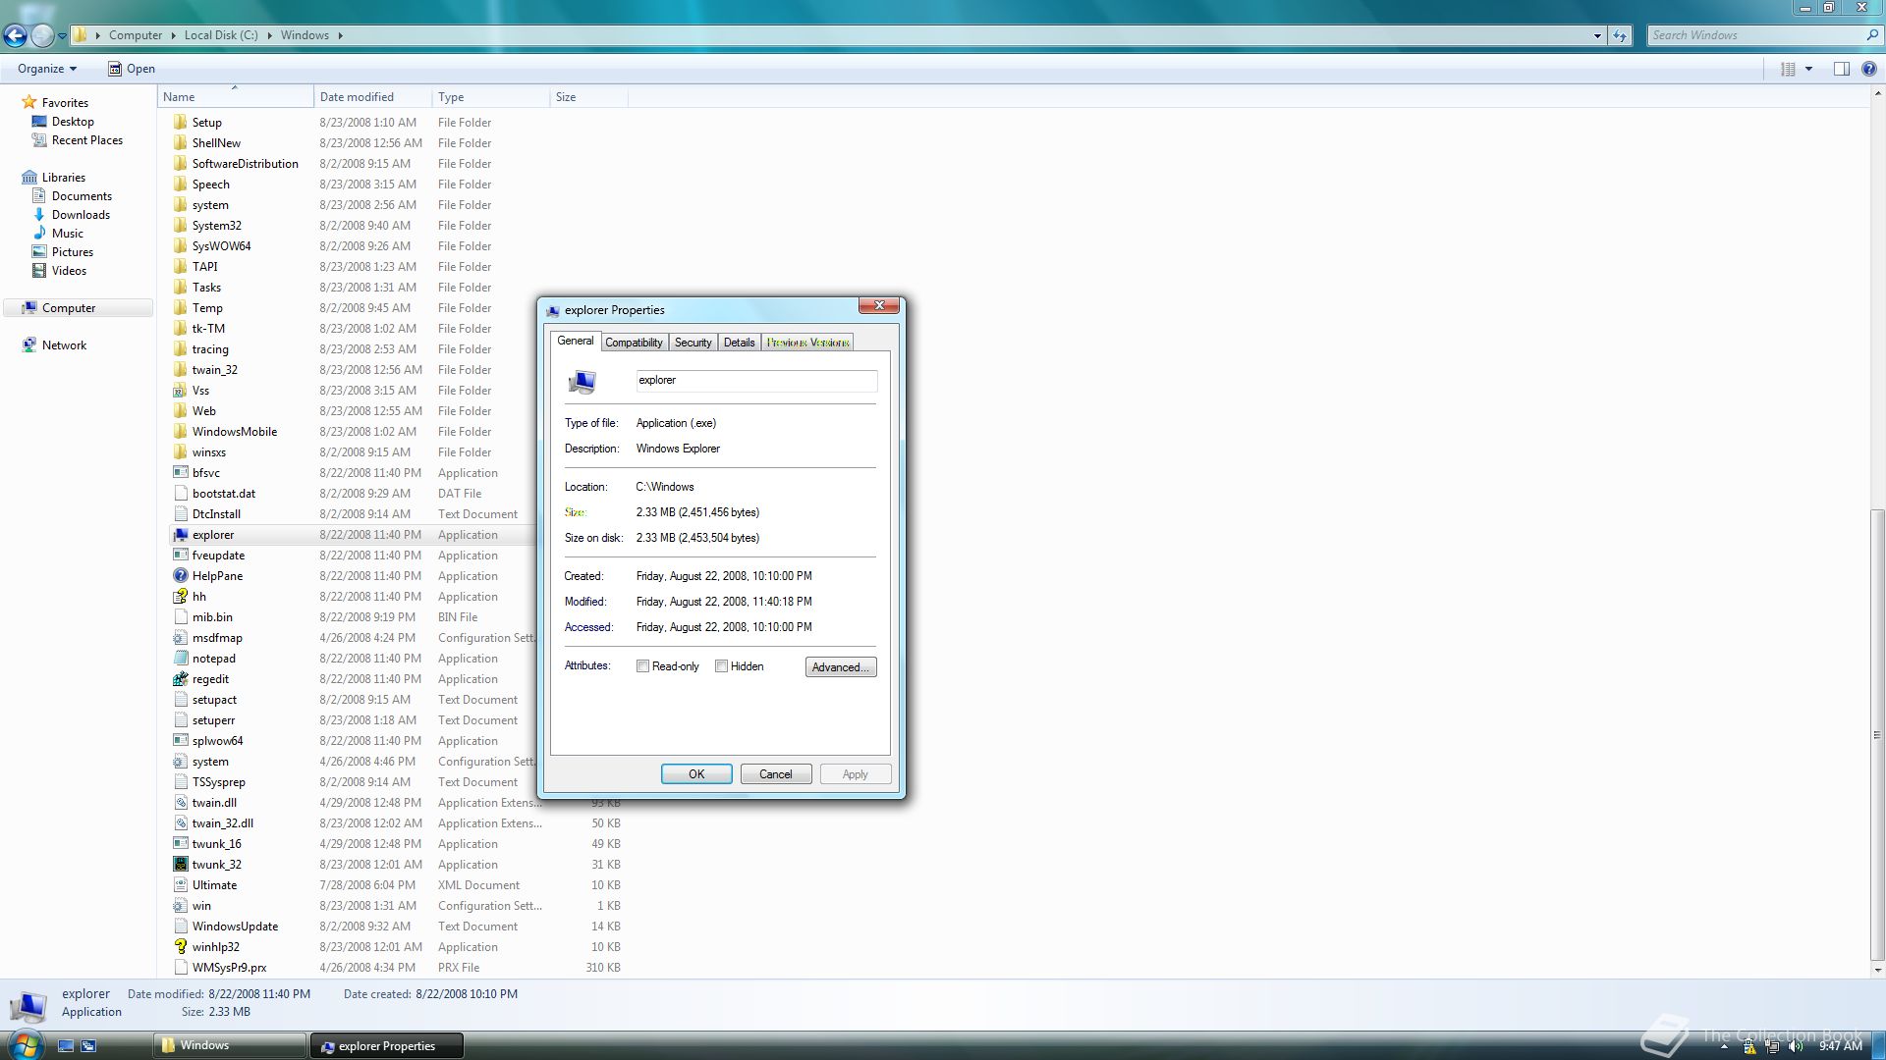Click the Downloads library icon

pyautogui.click(x=39, y=215)
